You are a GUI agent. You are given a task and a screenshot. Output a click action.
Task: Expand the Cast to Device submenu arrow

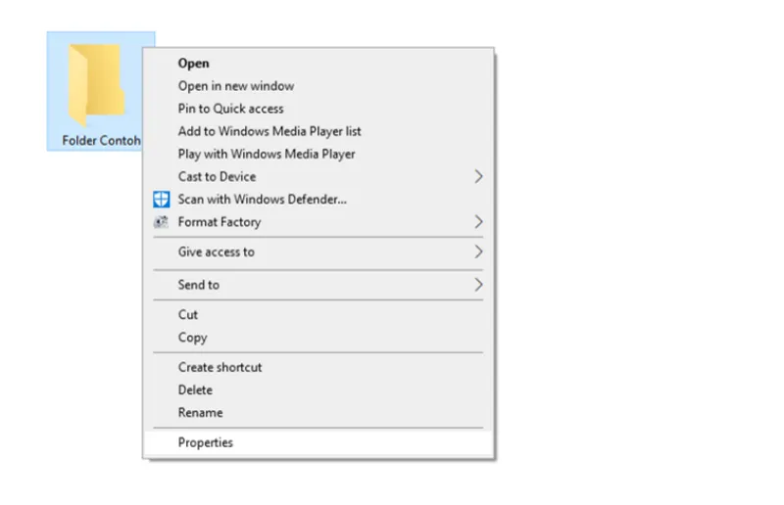(x=478, y=176)
